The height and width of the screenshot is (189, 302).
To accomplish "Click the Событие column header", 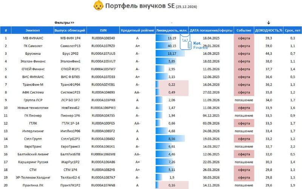I will coord(244,31).
